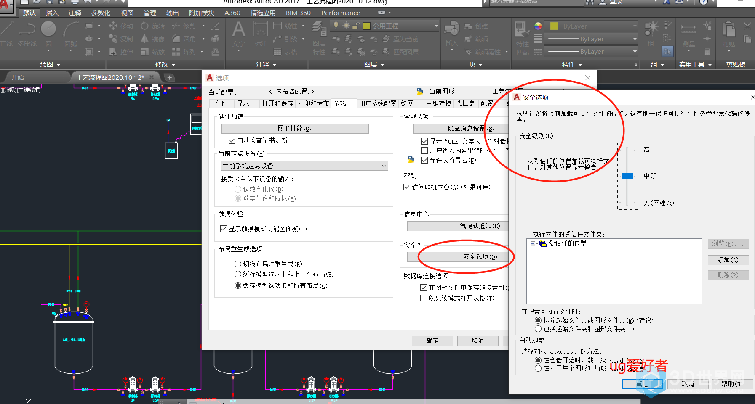This screenshot has width=755, height=404.
Task: Click the 公用工程 layer color swatch
Action: click(x=367, y=26)
